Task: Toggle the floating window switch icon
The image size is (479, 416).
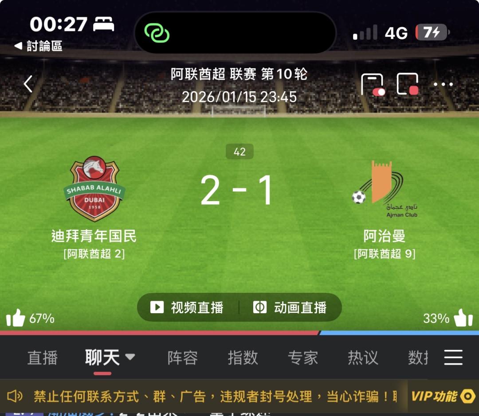Action: (408, 84)
